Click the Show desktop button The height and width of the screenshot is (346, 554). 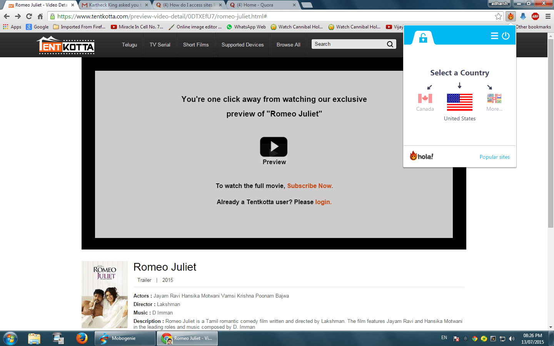551,338
